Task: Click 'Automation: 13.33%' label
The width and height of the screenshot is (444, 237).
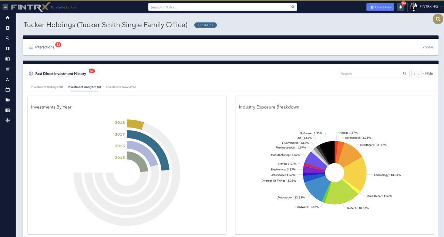Action: tap(291, 198)
